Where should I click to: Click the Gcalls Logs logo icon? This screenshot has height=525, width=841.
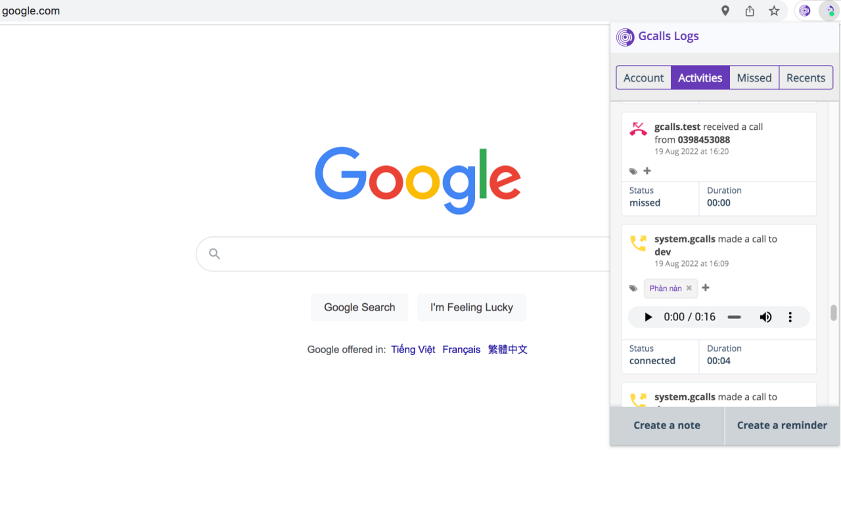(x=625, y=37)
